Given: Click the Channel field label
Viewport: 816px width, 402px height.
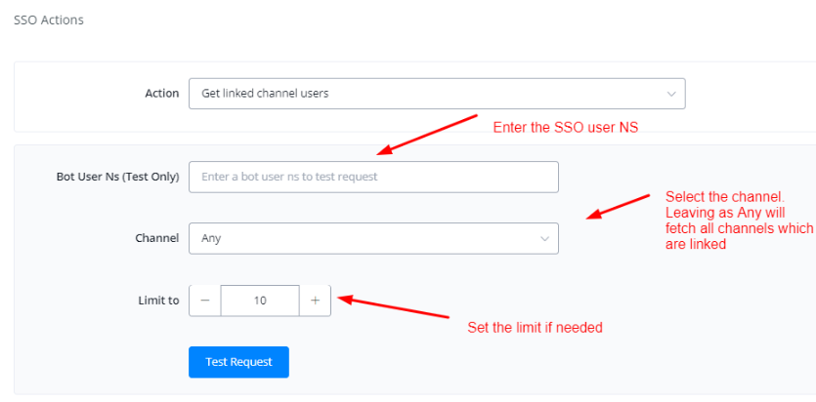Looking at the screenshot, I should tap(156, 238).
